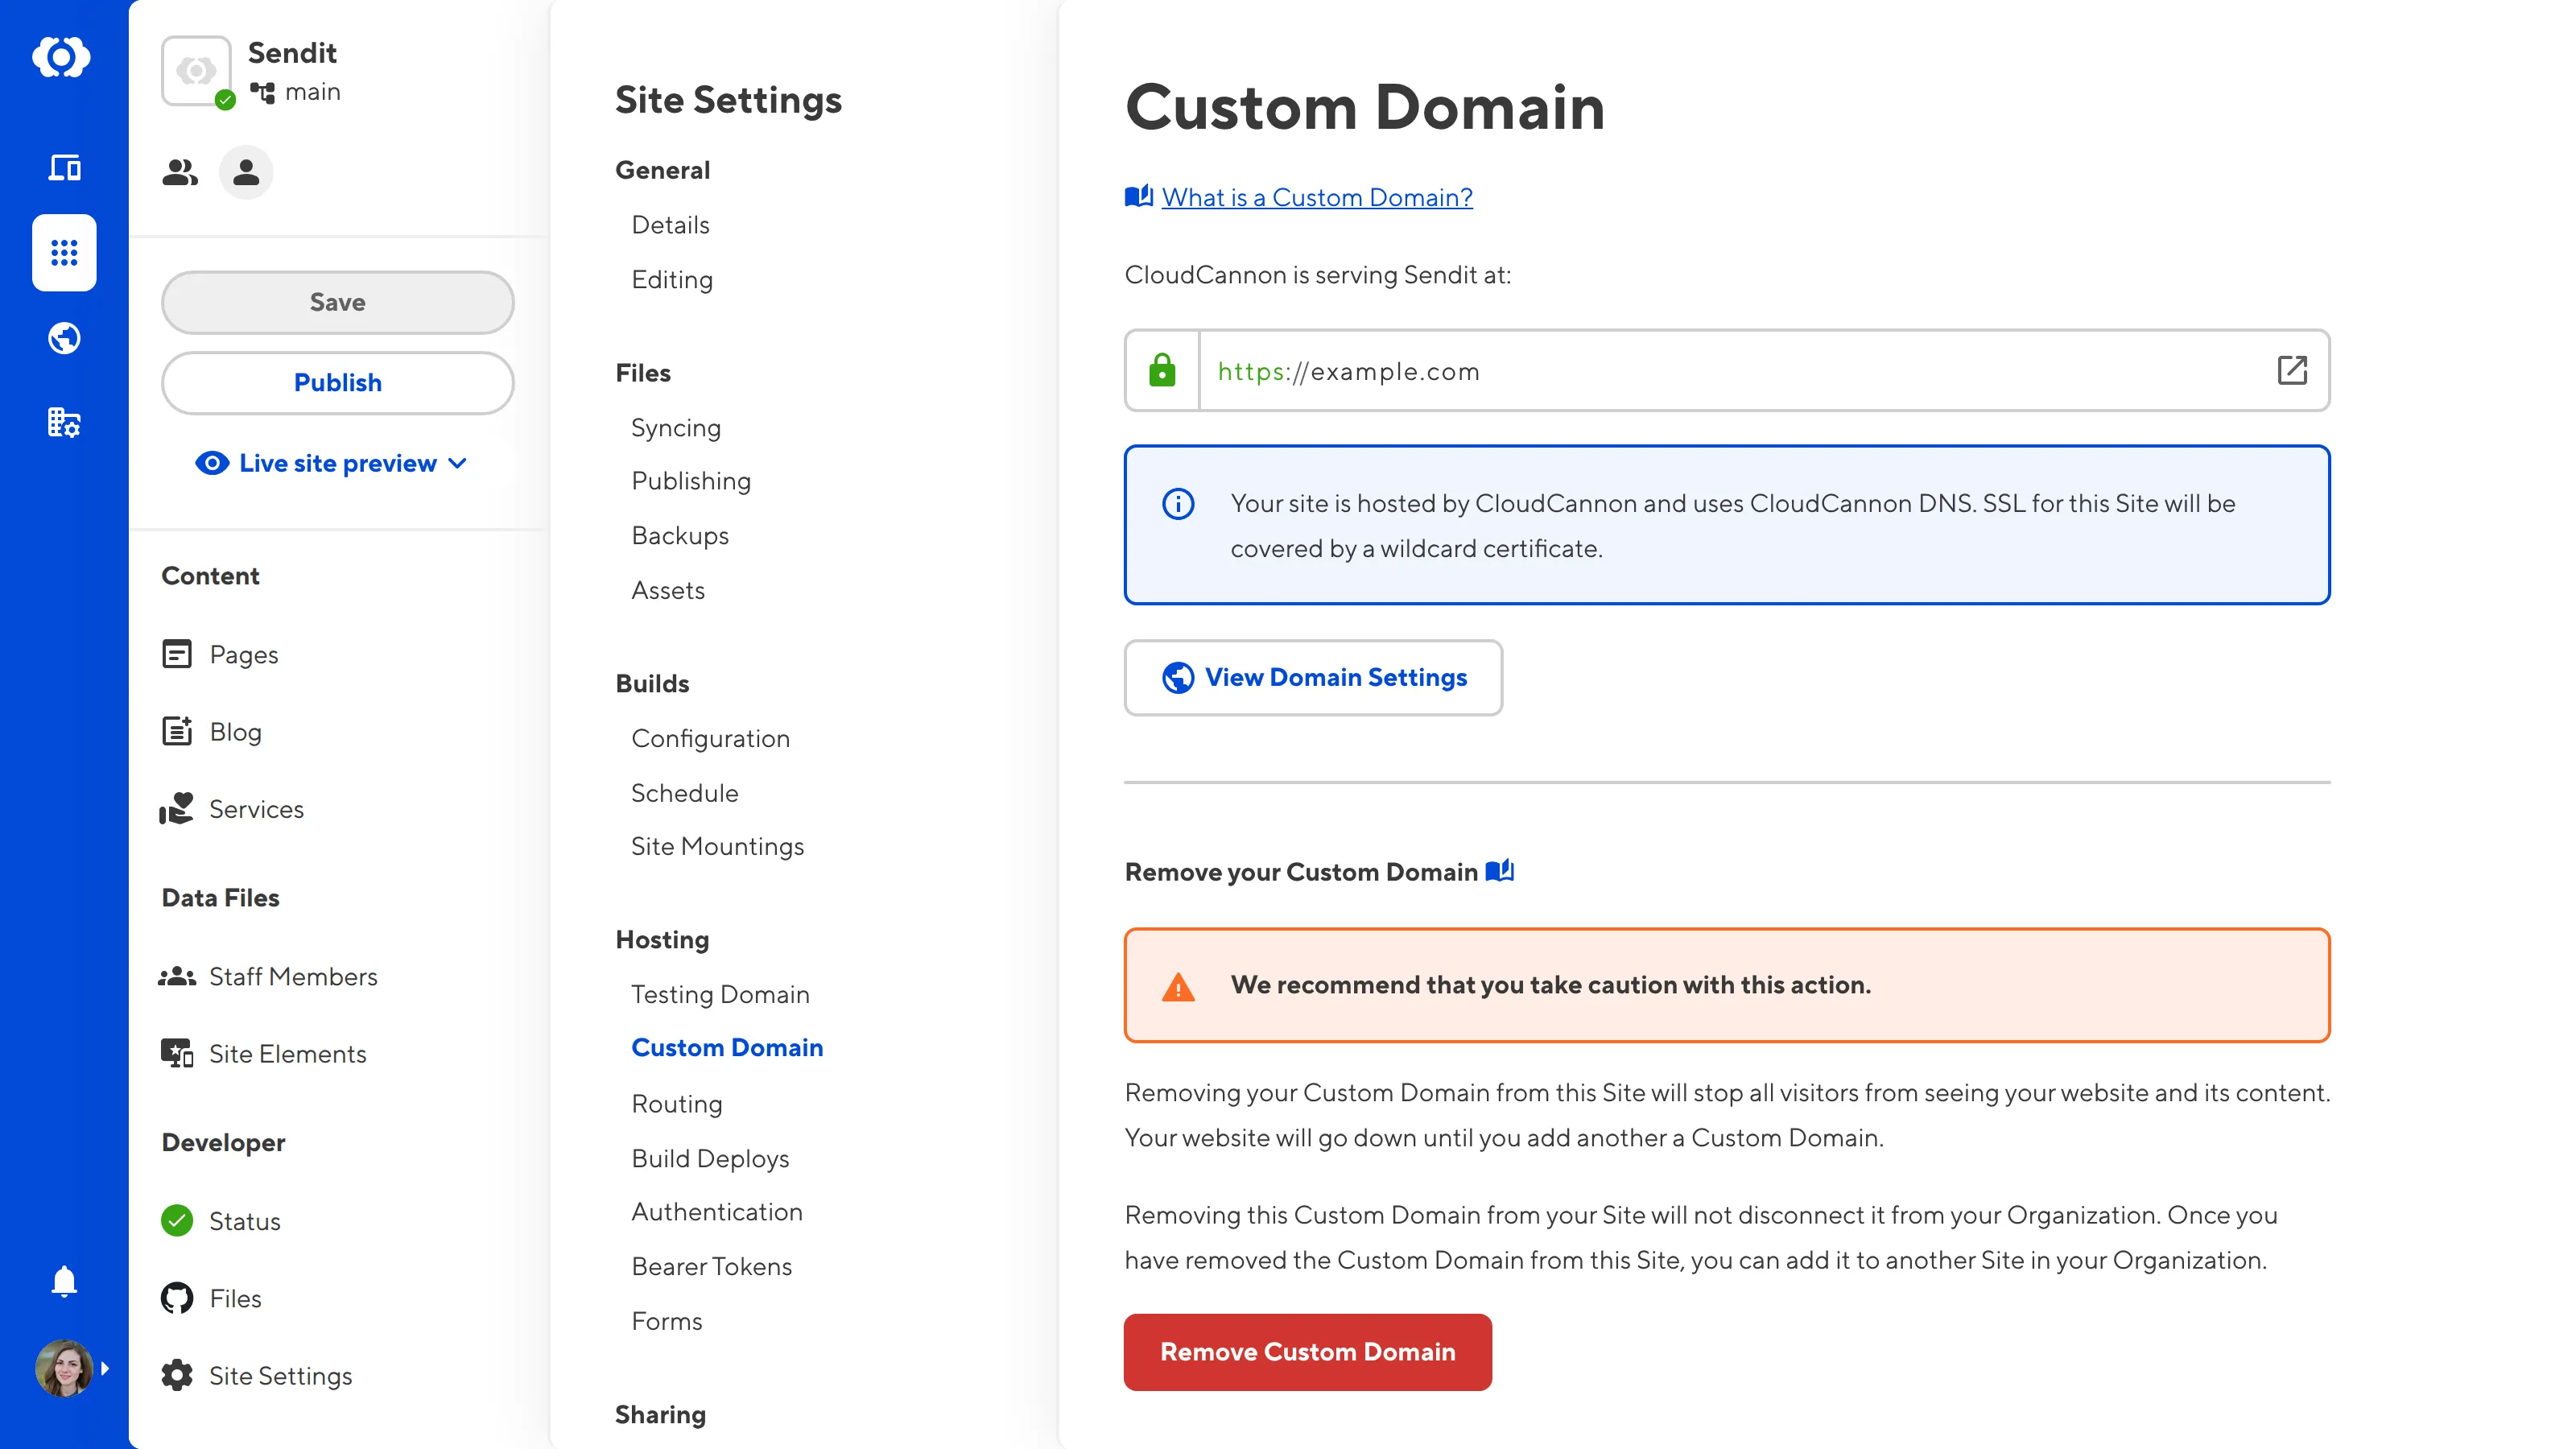Open the organization settings building icon
Viewport: 2576px width, 1449px height.
tap(64, 423)
